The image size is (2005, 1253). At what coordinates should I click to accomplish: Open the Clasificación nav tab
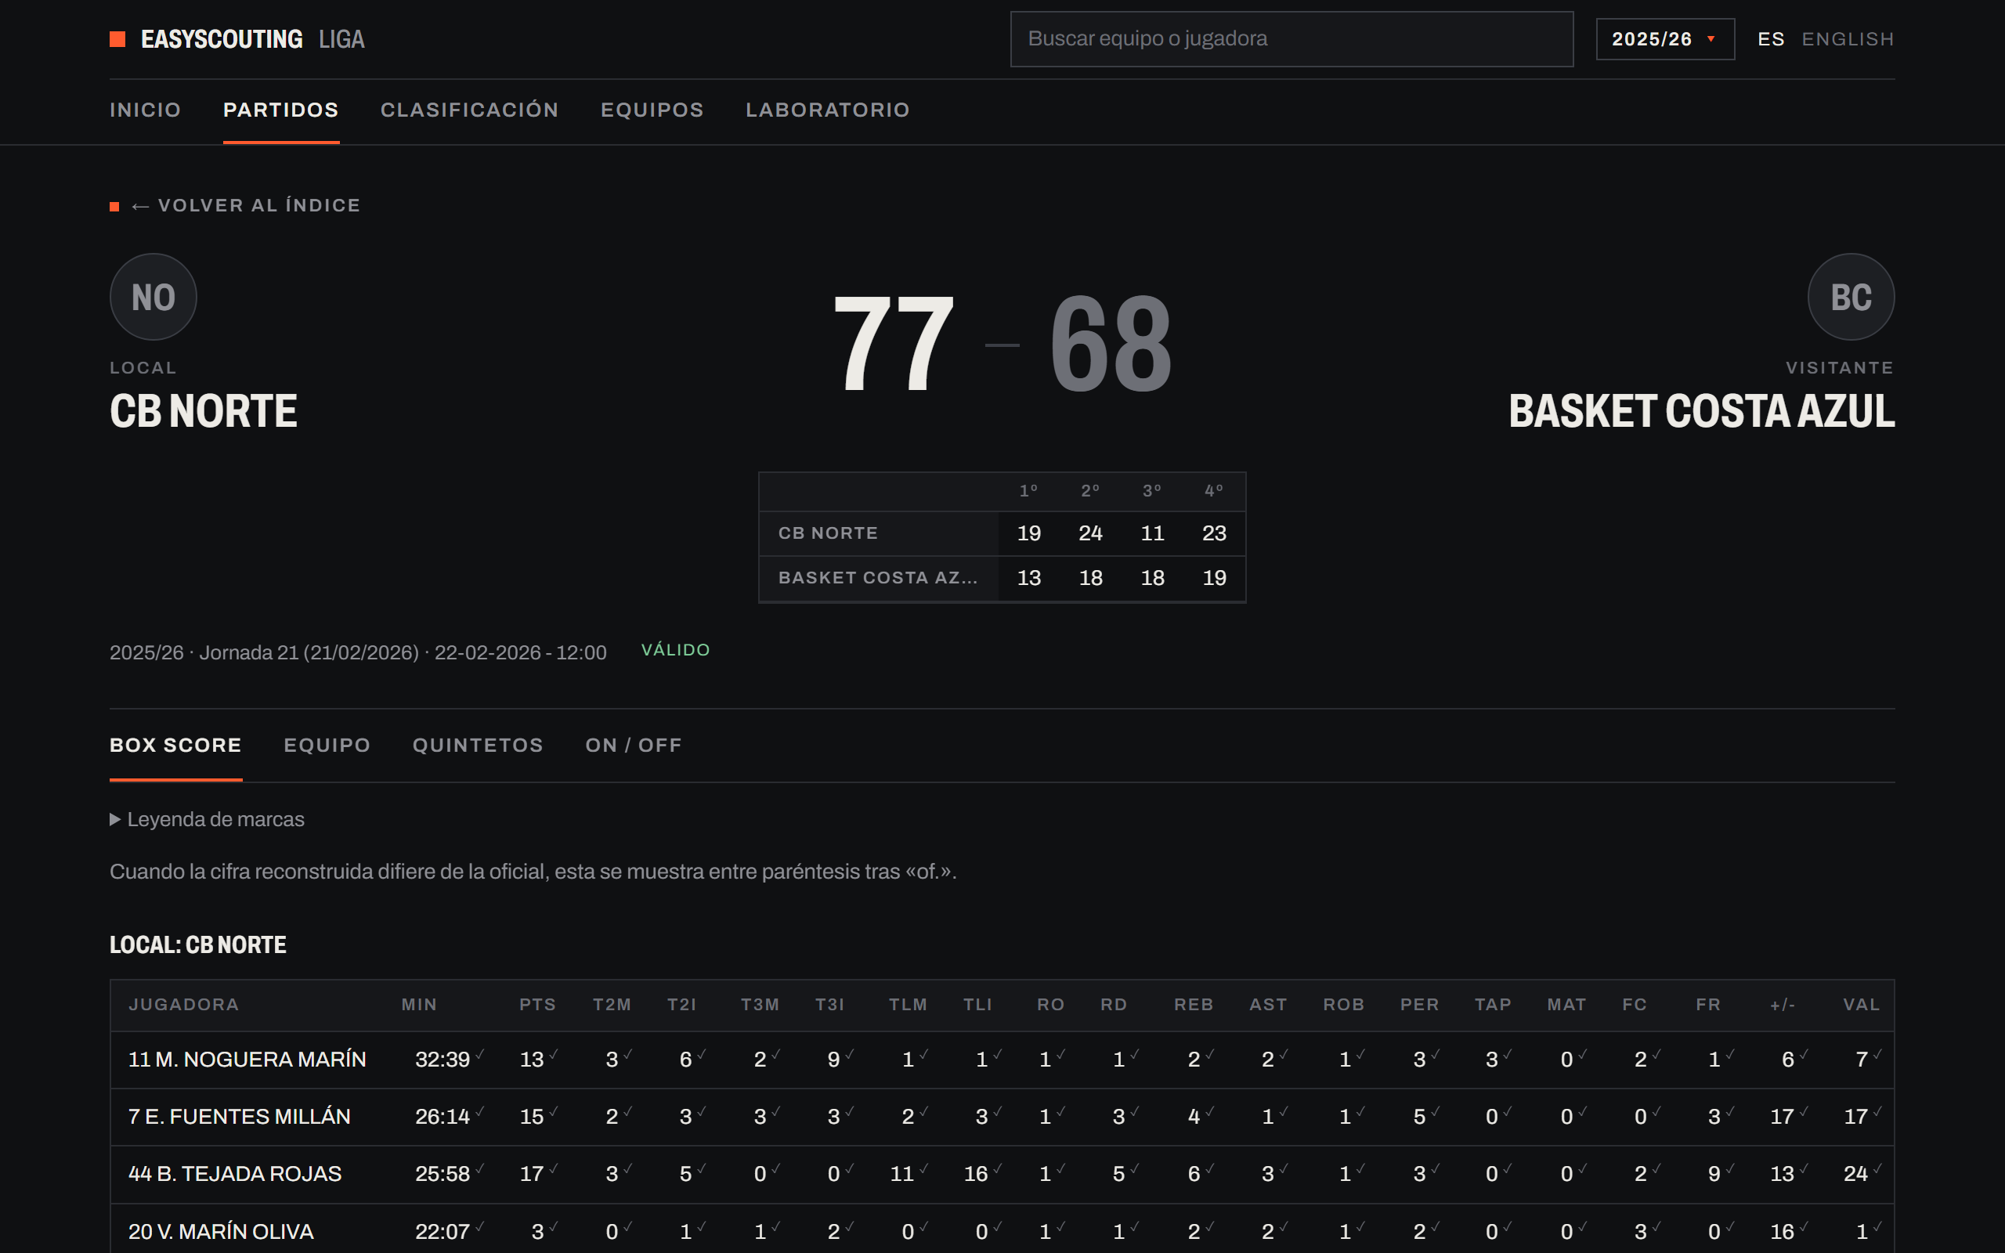470,110
